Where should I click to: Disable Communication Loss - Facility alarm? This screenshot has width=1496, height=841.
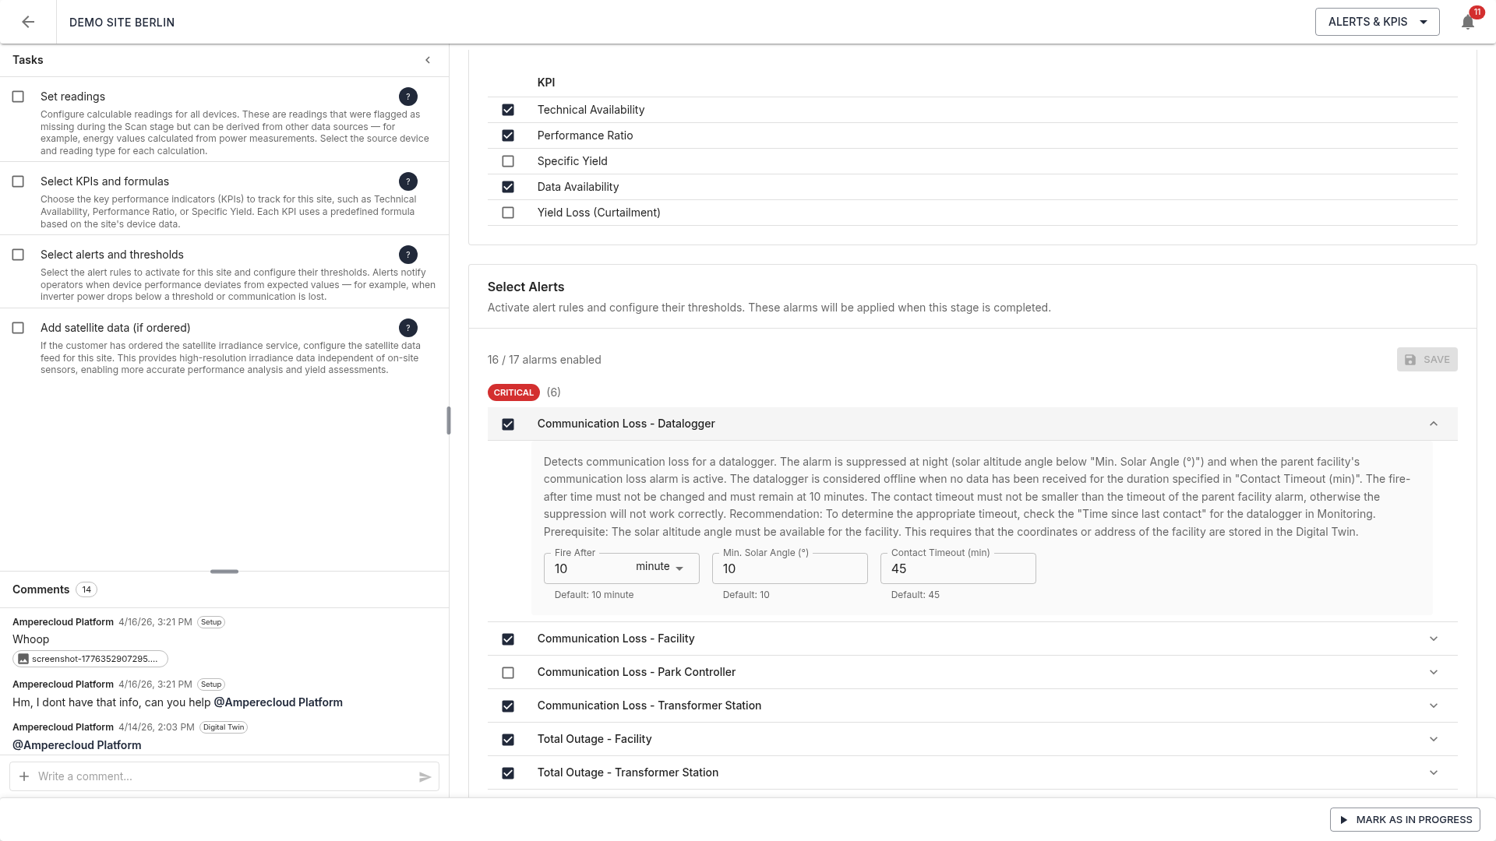coord(508,639)
